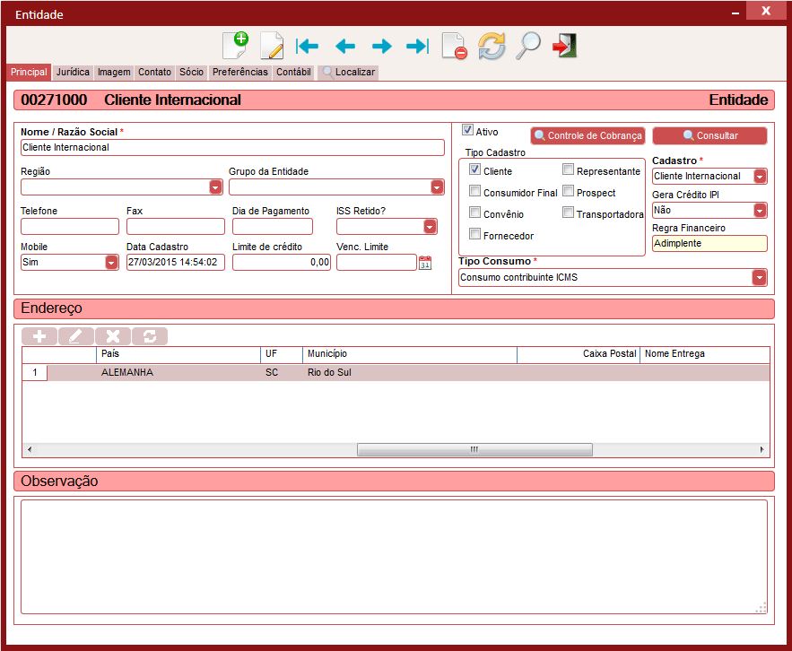Screen dimensions: 792x651
Task: Click the exit door icon
Action: click(x=565, y=46)
